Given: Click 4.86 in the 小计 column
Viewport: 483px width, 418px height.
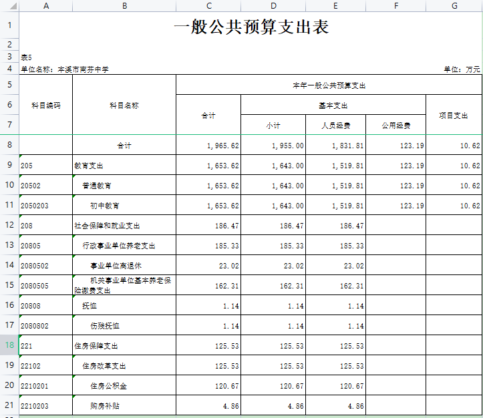Looking at the screenshot, I should tap(273, 405).
